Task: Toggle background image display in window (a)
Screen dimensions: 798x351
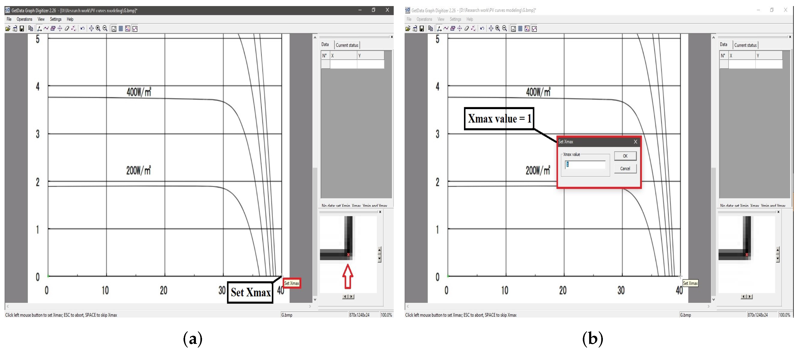Action: coord(114,29)
